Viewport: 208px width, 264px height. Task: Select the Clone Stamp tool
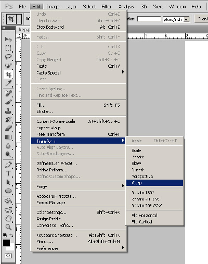[8, 111]
